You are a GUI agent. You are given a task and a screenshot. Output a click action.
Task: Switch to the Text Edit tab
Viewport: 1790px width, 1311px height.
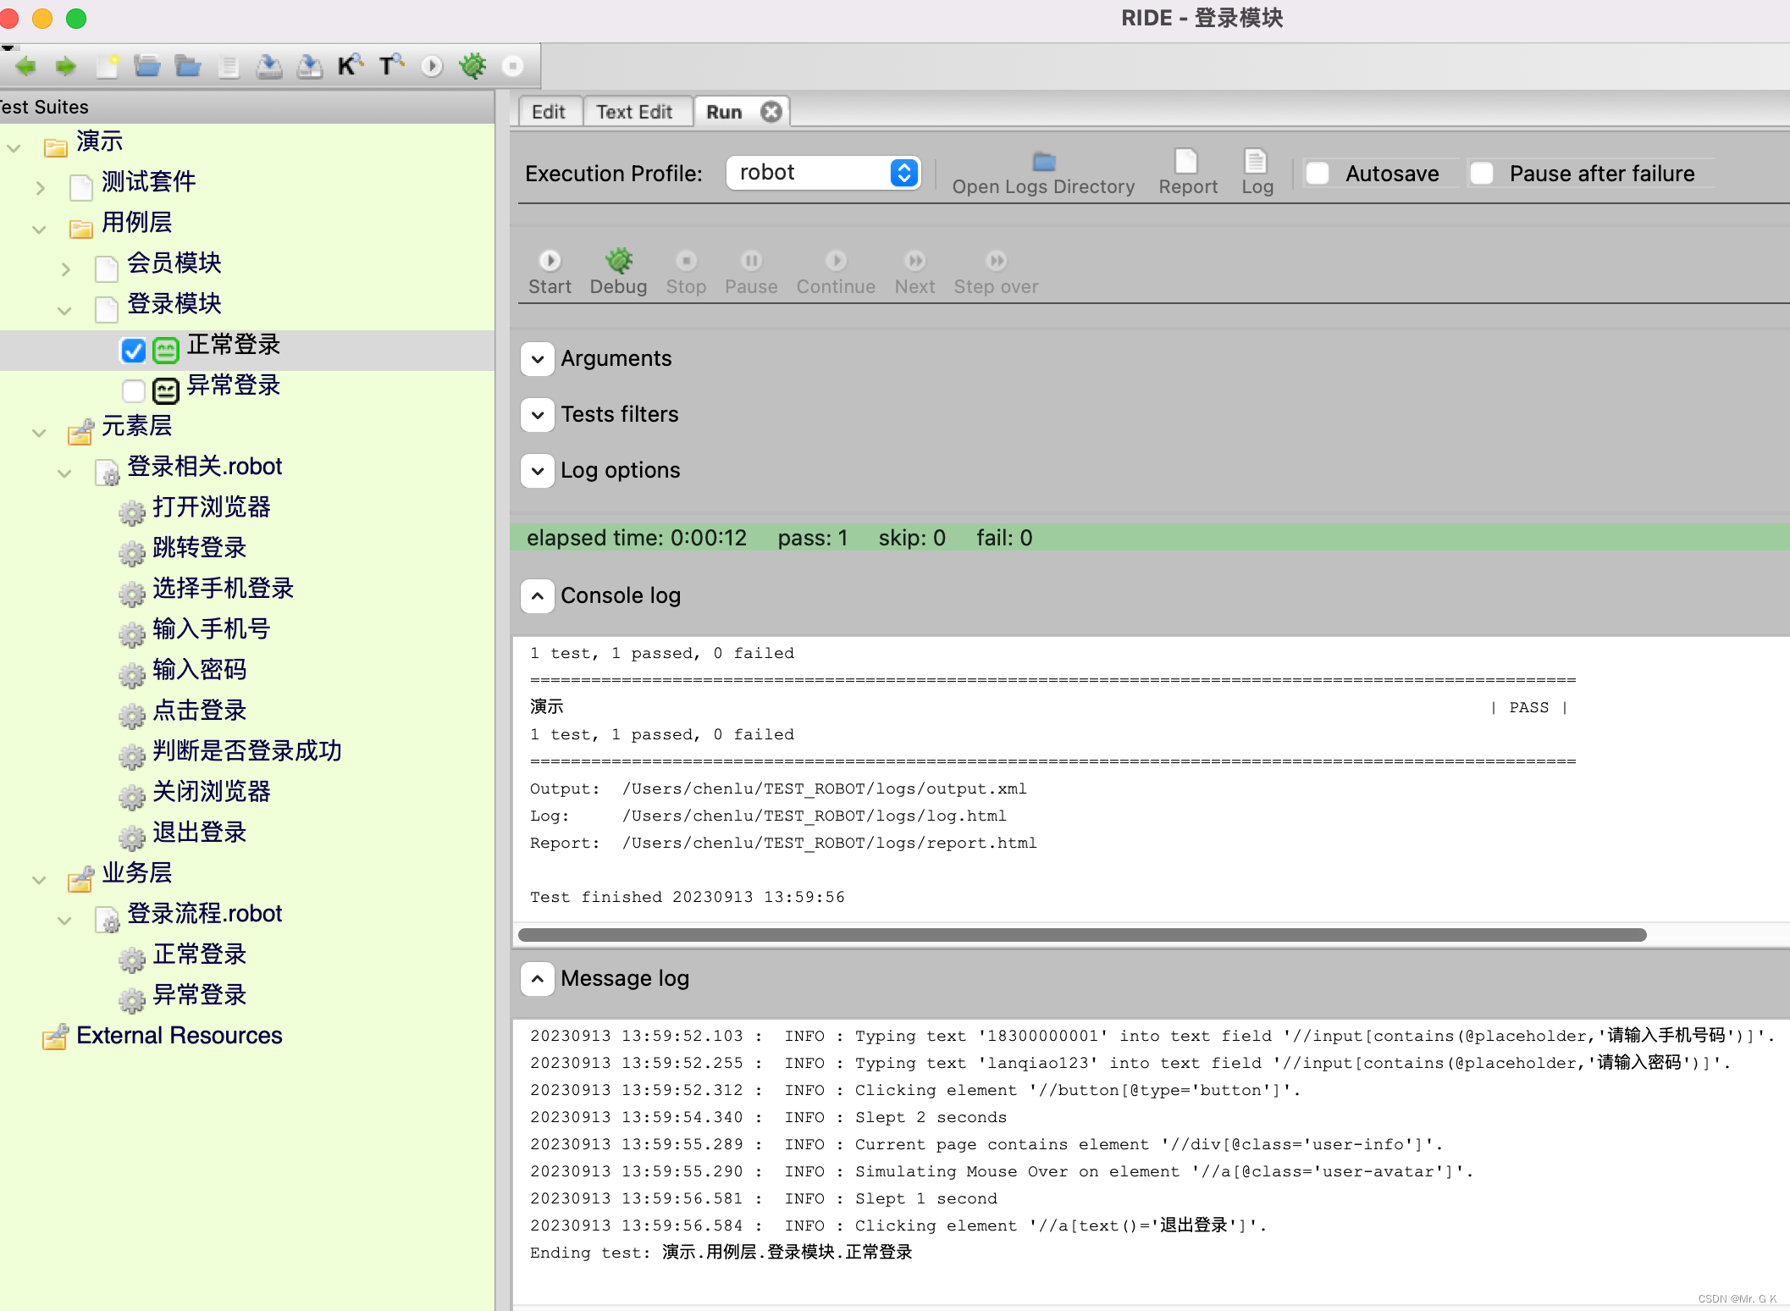coord(633,112)
